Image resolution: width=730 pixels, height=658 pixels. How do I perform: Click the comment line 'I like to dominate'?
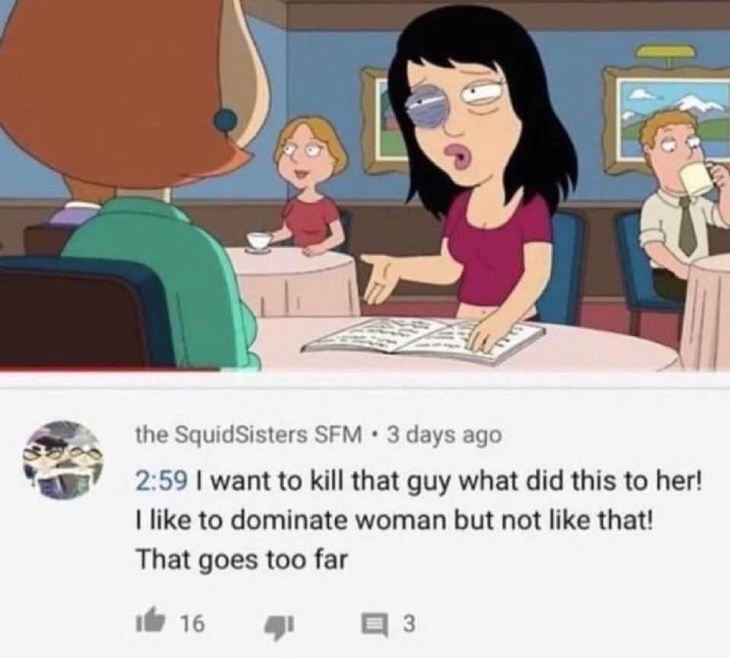pos(395,520)
